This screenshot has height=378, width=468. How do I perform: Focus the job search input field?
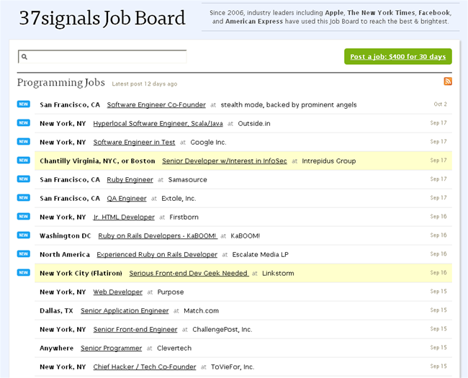[x=102, y=57]
